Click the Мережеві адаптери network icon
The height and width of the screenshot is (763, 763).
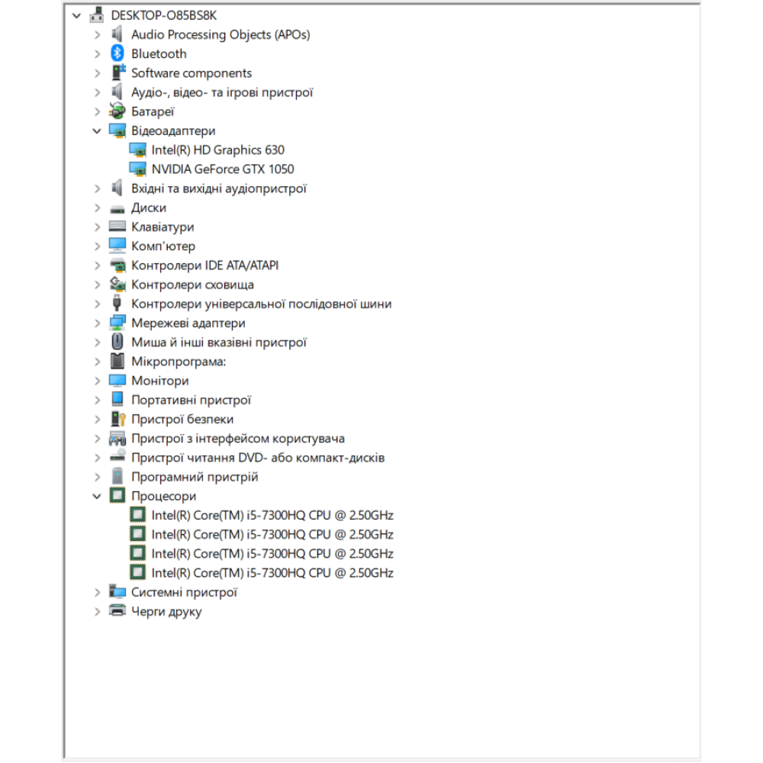pos(117,323)
